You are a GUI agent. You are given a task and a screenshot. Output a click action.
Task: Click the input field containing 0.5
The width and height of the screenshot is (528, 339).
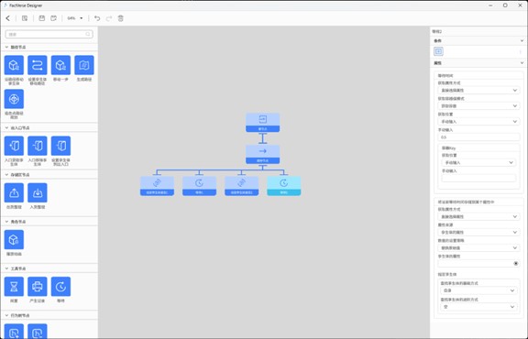(x=478, y=137)
